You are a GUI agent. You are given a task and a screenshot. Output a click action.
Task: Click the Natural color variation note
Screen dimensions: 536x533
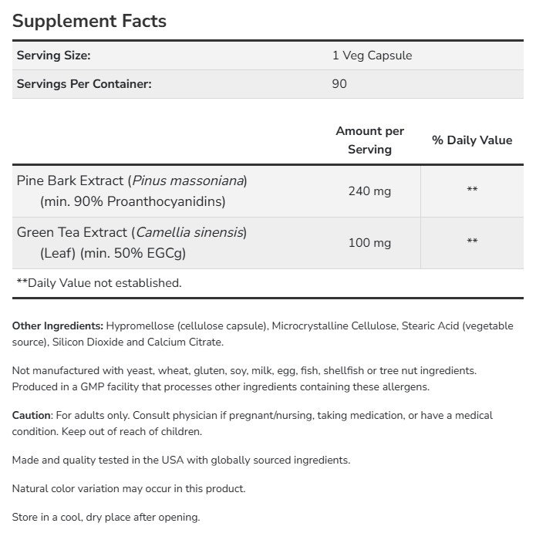(x=129, y=489)
